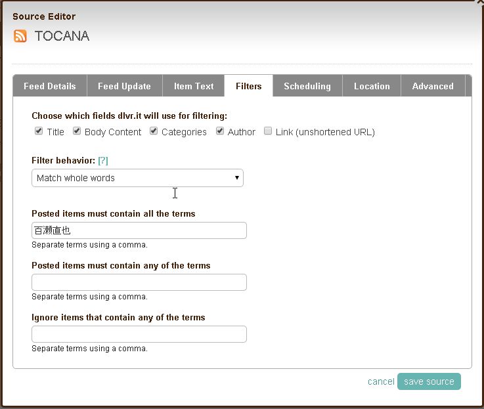Open the Match whole words dropdown
Image resolution: width=484 pixels, height=409 pixels.
(137, 178)
